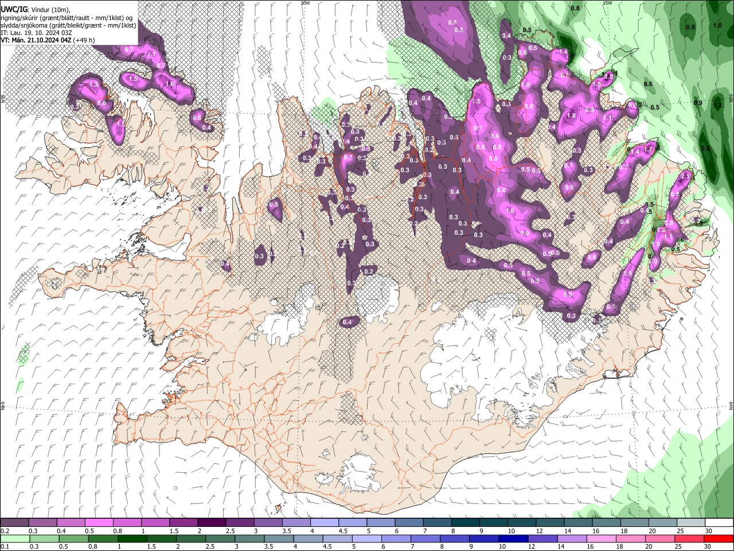734x551 pixels.
Task: Select the "0.1" label under the lower scale
Action: 5,546
